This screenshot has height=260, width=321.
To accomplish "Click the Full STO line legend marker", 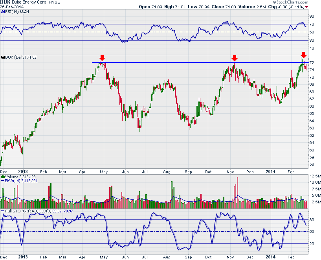I will point(3,211).
